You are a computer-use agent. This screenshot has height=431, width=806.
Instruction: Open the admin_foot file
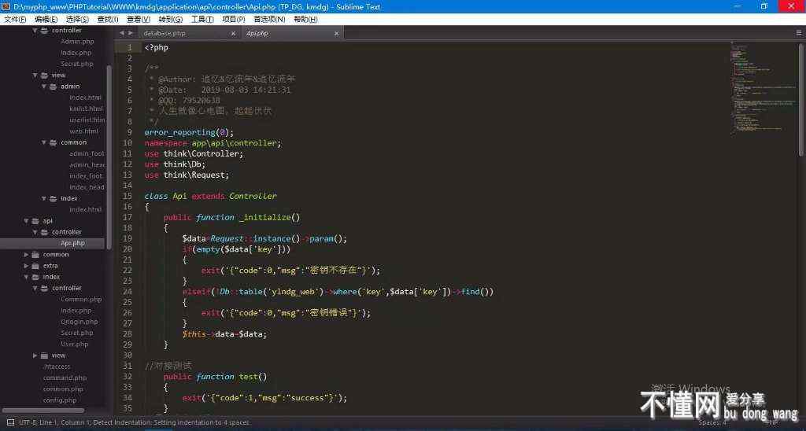pyautogui.click(x=87, y=153)
